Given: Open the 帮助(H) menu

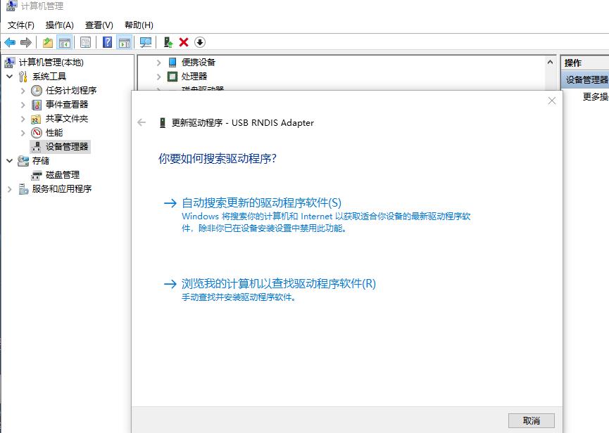Looking at the screenshot, I should 139,25.
